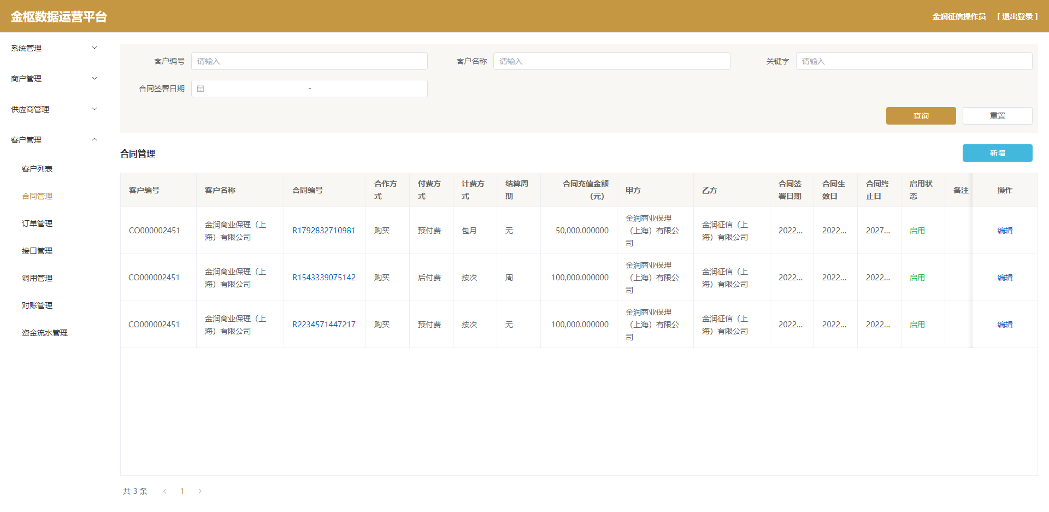Focus the 关键字 input field

(x=914, y=61)
